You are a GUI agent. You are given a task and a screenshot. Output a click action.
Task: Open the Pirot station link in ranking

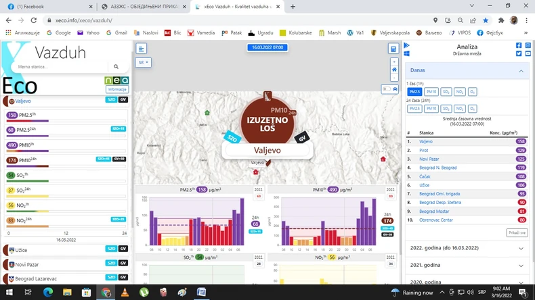coord(423,150)
